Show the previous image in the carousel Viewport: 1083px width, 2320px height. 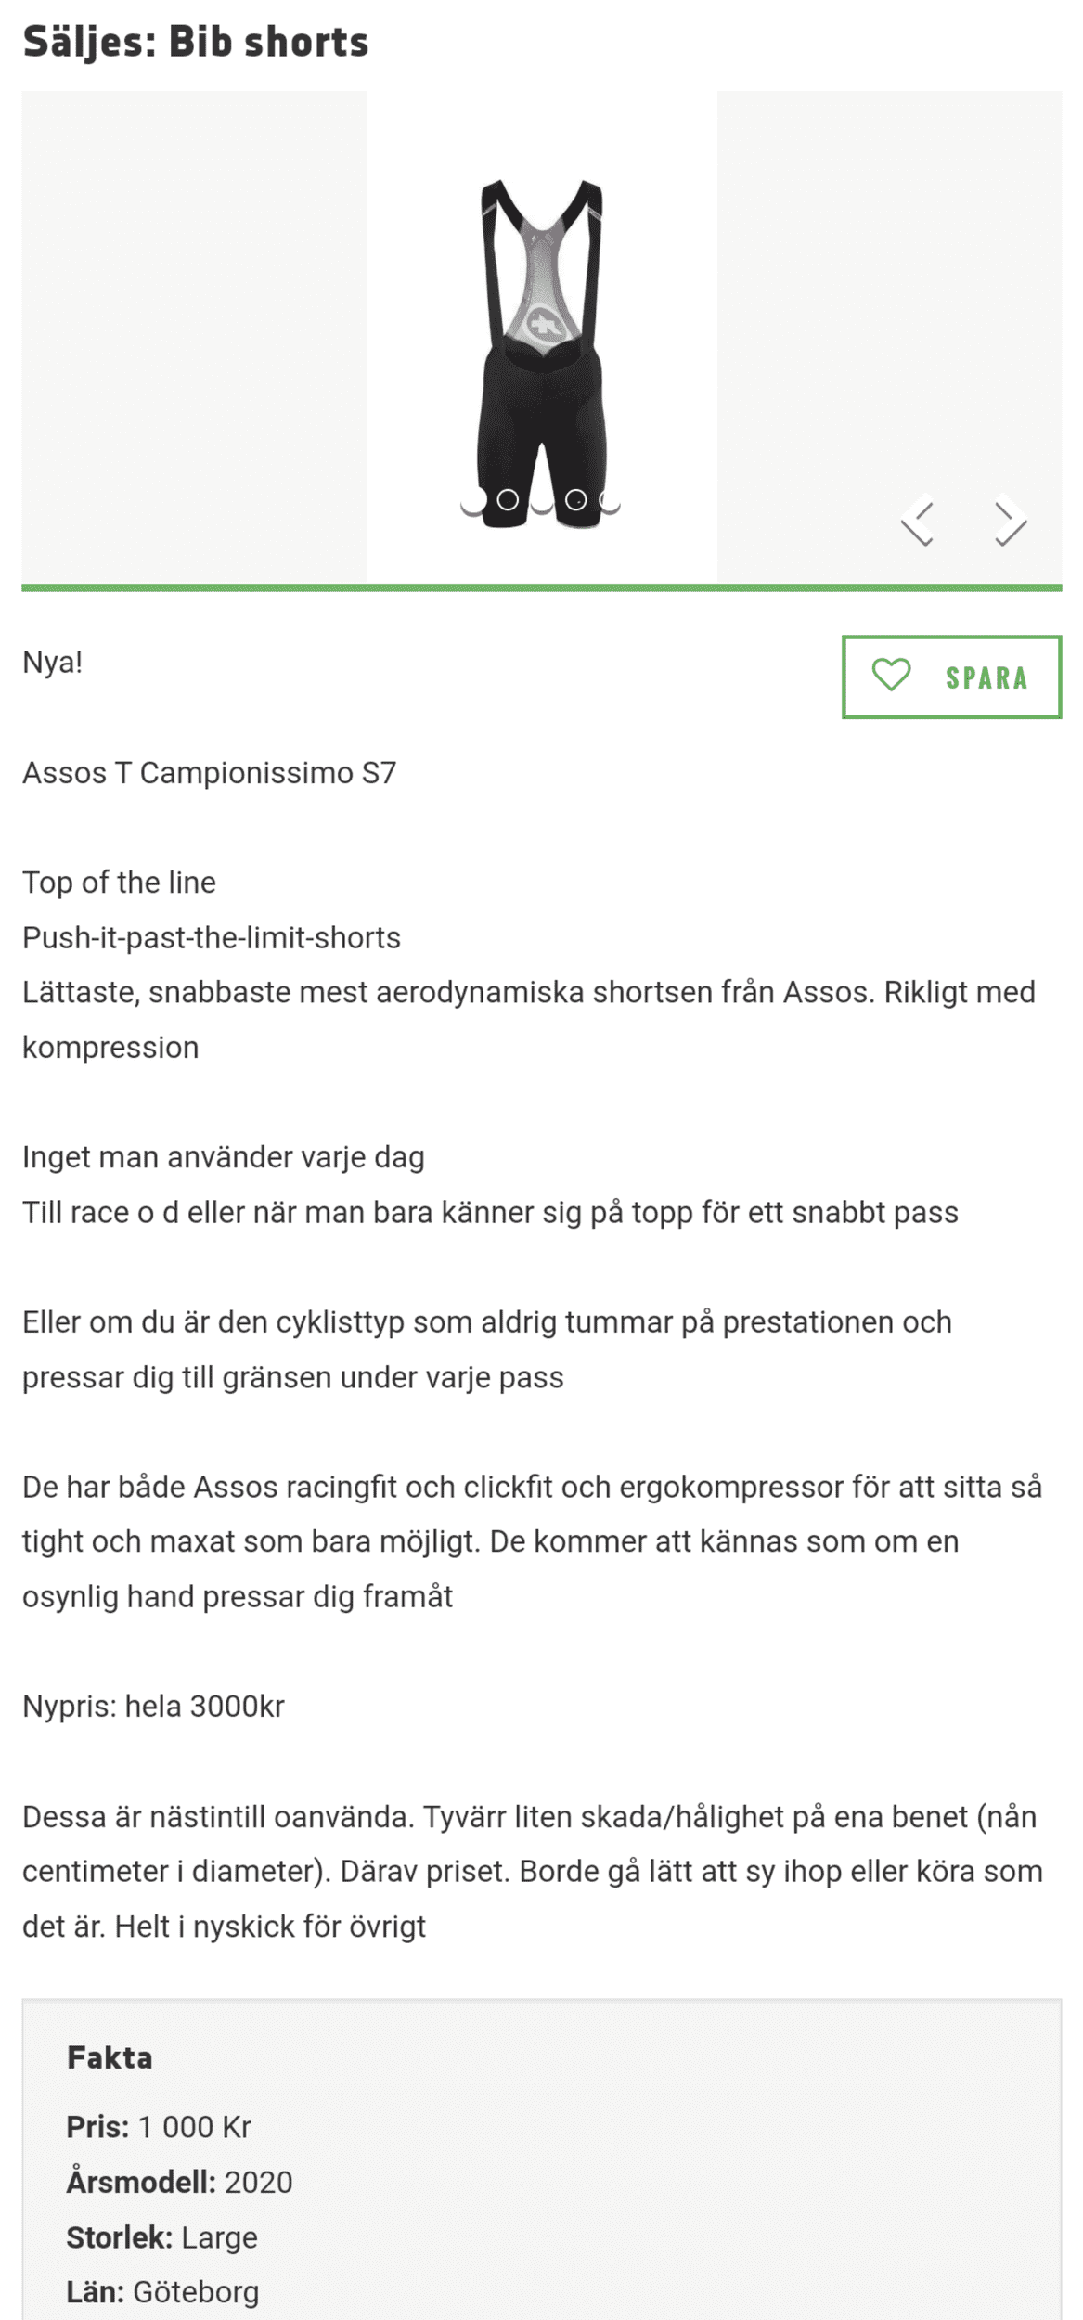click(x=917, y=522)
